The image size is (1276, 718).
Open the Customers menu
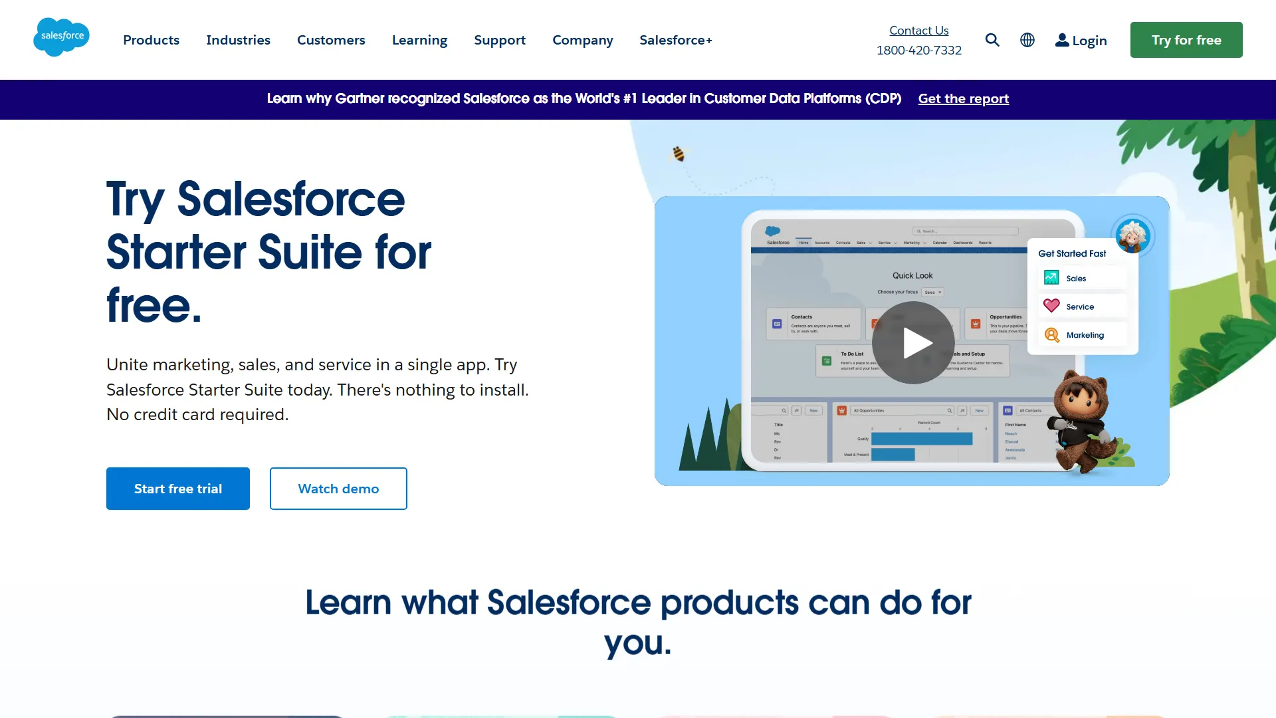(x=331, y=40)
